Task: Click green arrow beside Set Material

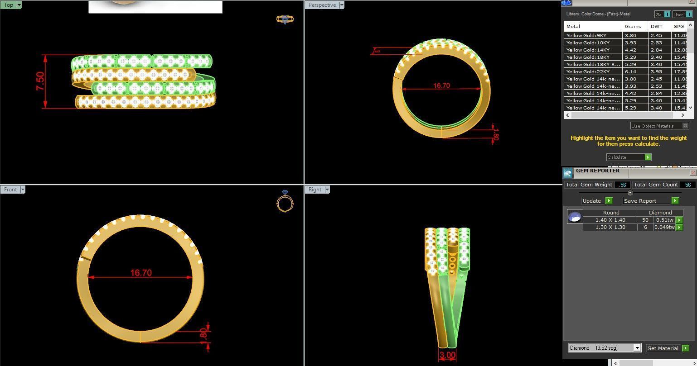Action: pos(686,348)
